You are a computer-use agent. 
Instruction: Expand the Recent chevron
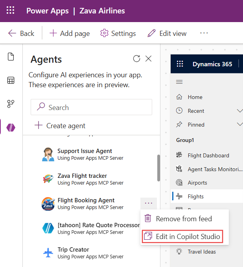click(240, 111)
